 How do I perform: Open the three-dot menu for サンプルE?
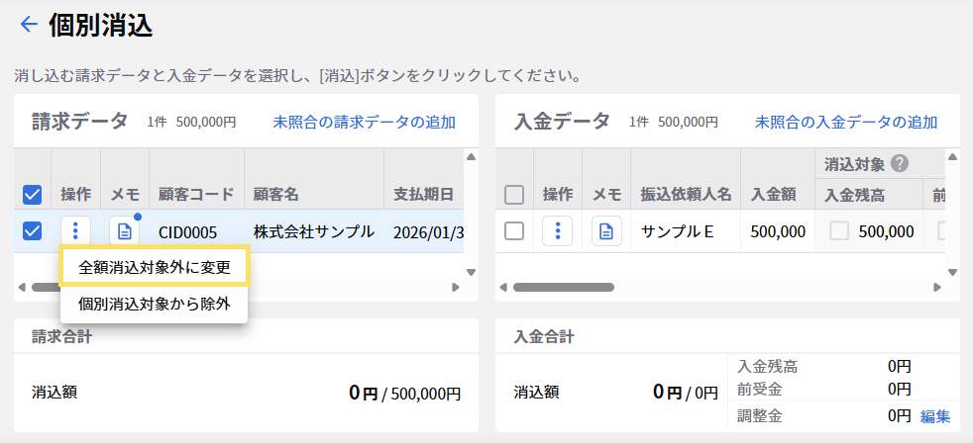point(558,231)
